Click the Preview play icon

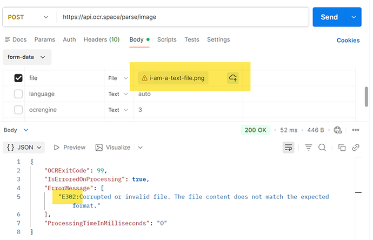pyautogui.click(x=56, y=148)
